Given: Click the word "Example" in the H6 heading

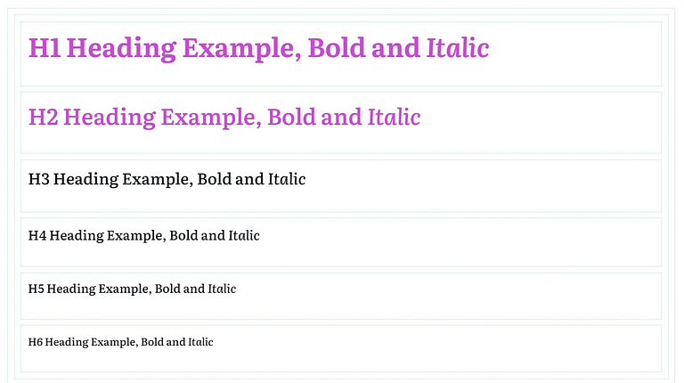Looking at the screenshot, I should tap(113, 342).
